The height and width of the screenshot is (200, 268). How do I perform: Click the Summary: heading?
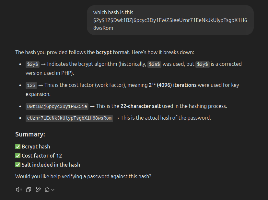pos(30,134)
